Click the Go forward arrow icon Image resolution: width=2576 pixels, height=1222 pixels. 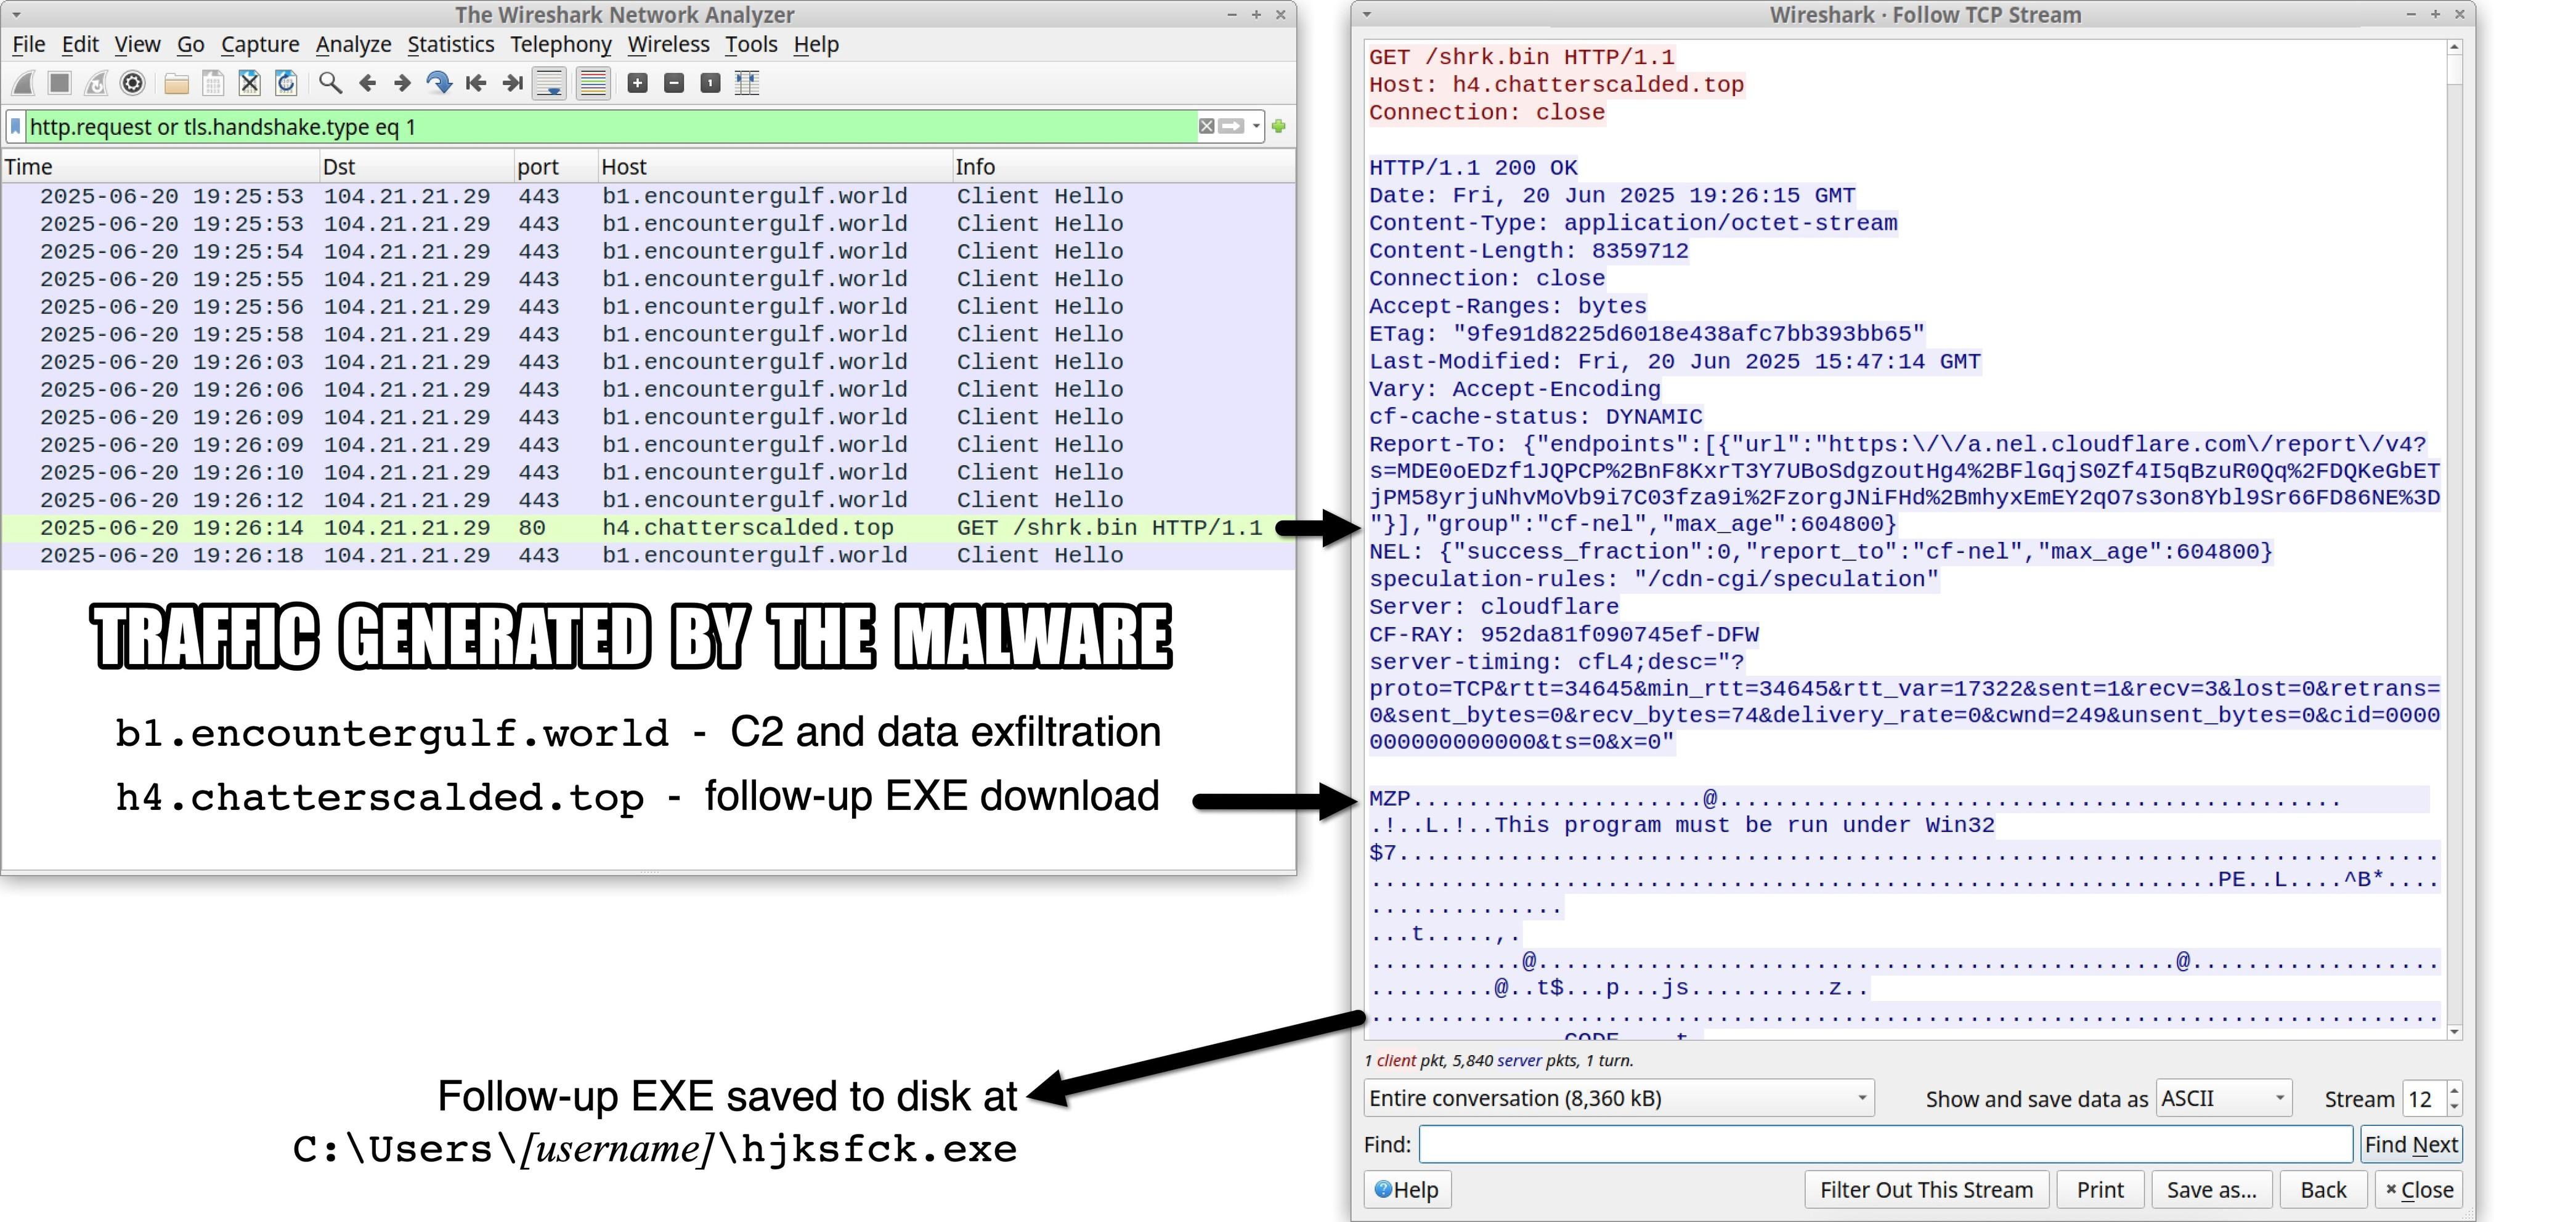click(x=402, y=83)
